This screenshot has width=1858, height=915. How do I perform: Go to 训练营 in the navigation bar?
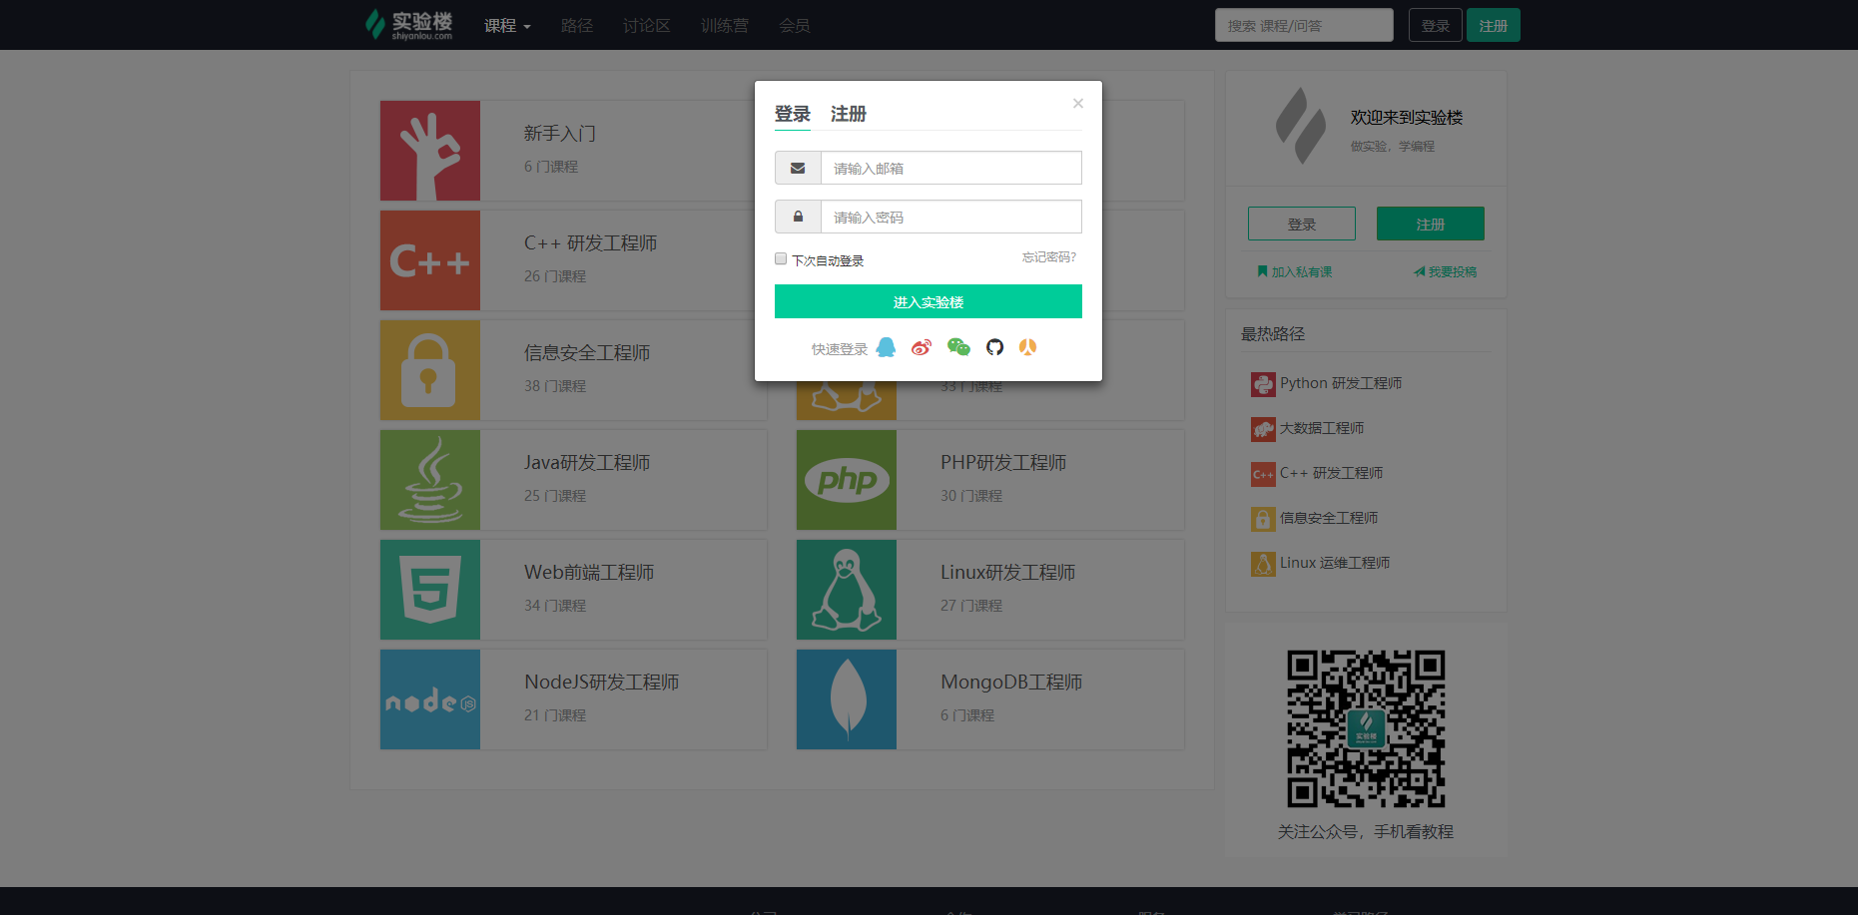coord(725,25)
